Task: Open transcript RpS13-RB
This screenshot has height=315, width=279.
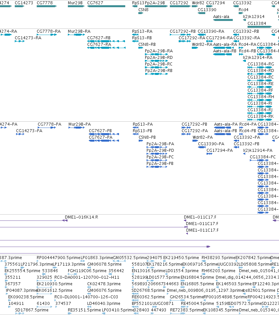Action: point(142,38)
